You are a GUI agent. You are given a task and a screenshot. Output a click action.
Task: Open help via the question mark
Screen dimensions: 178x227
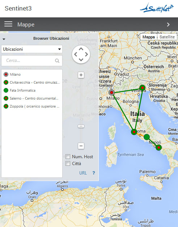(94, 173)
